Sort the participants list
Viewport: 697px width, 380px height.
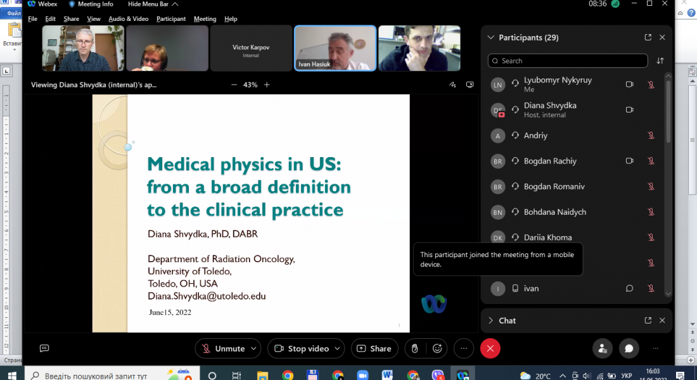click(660, 61)
